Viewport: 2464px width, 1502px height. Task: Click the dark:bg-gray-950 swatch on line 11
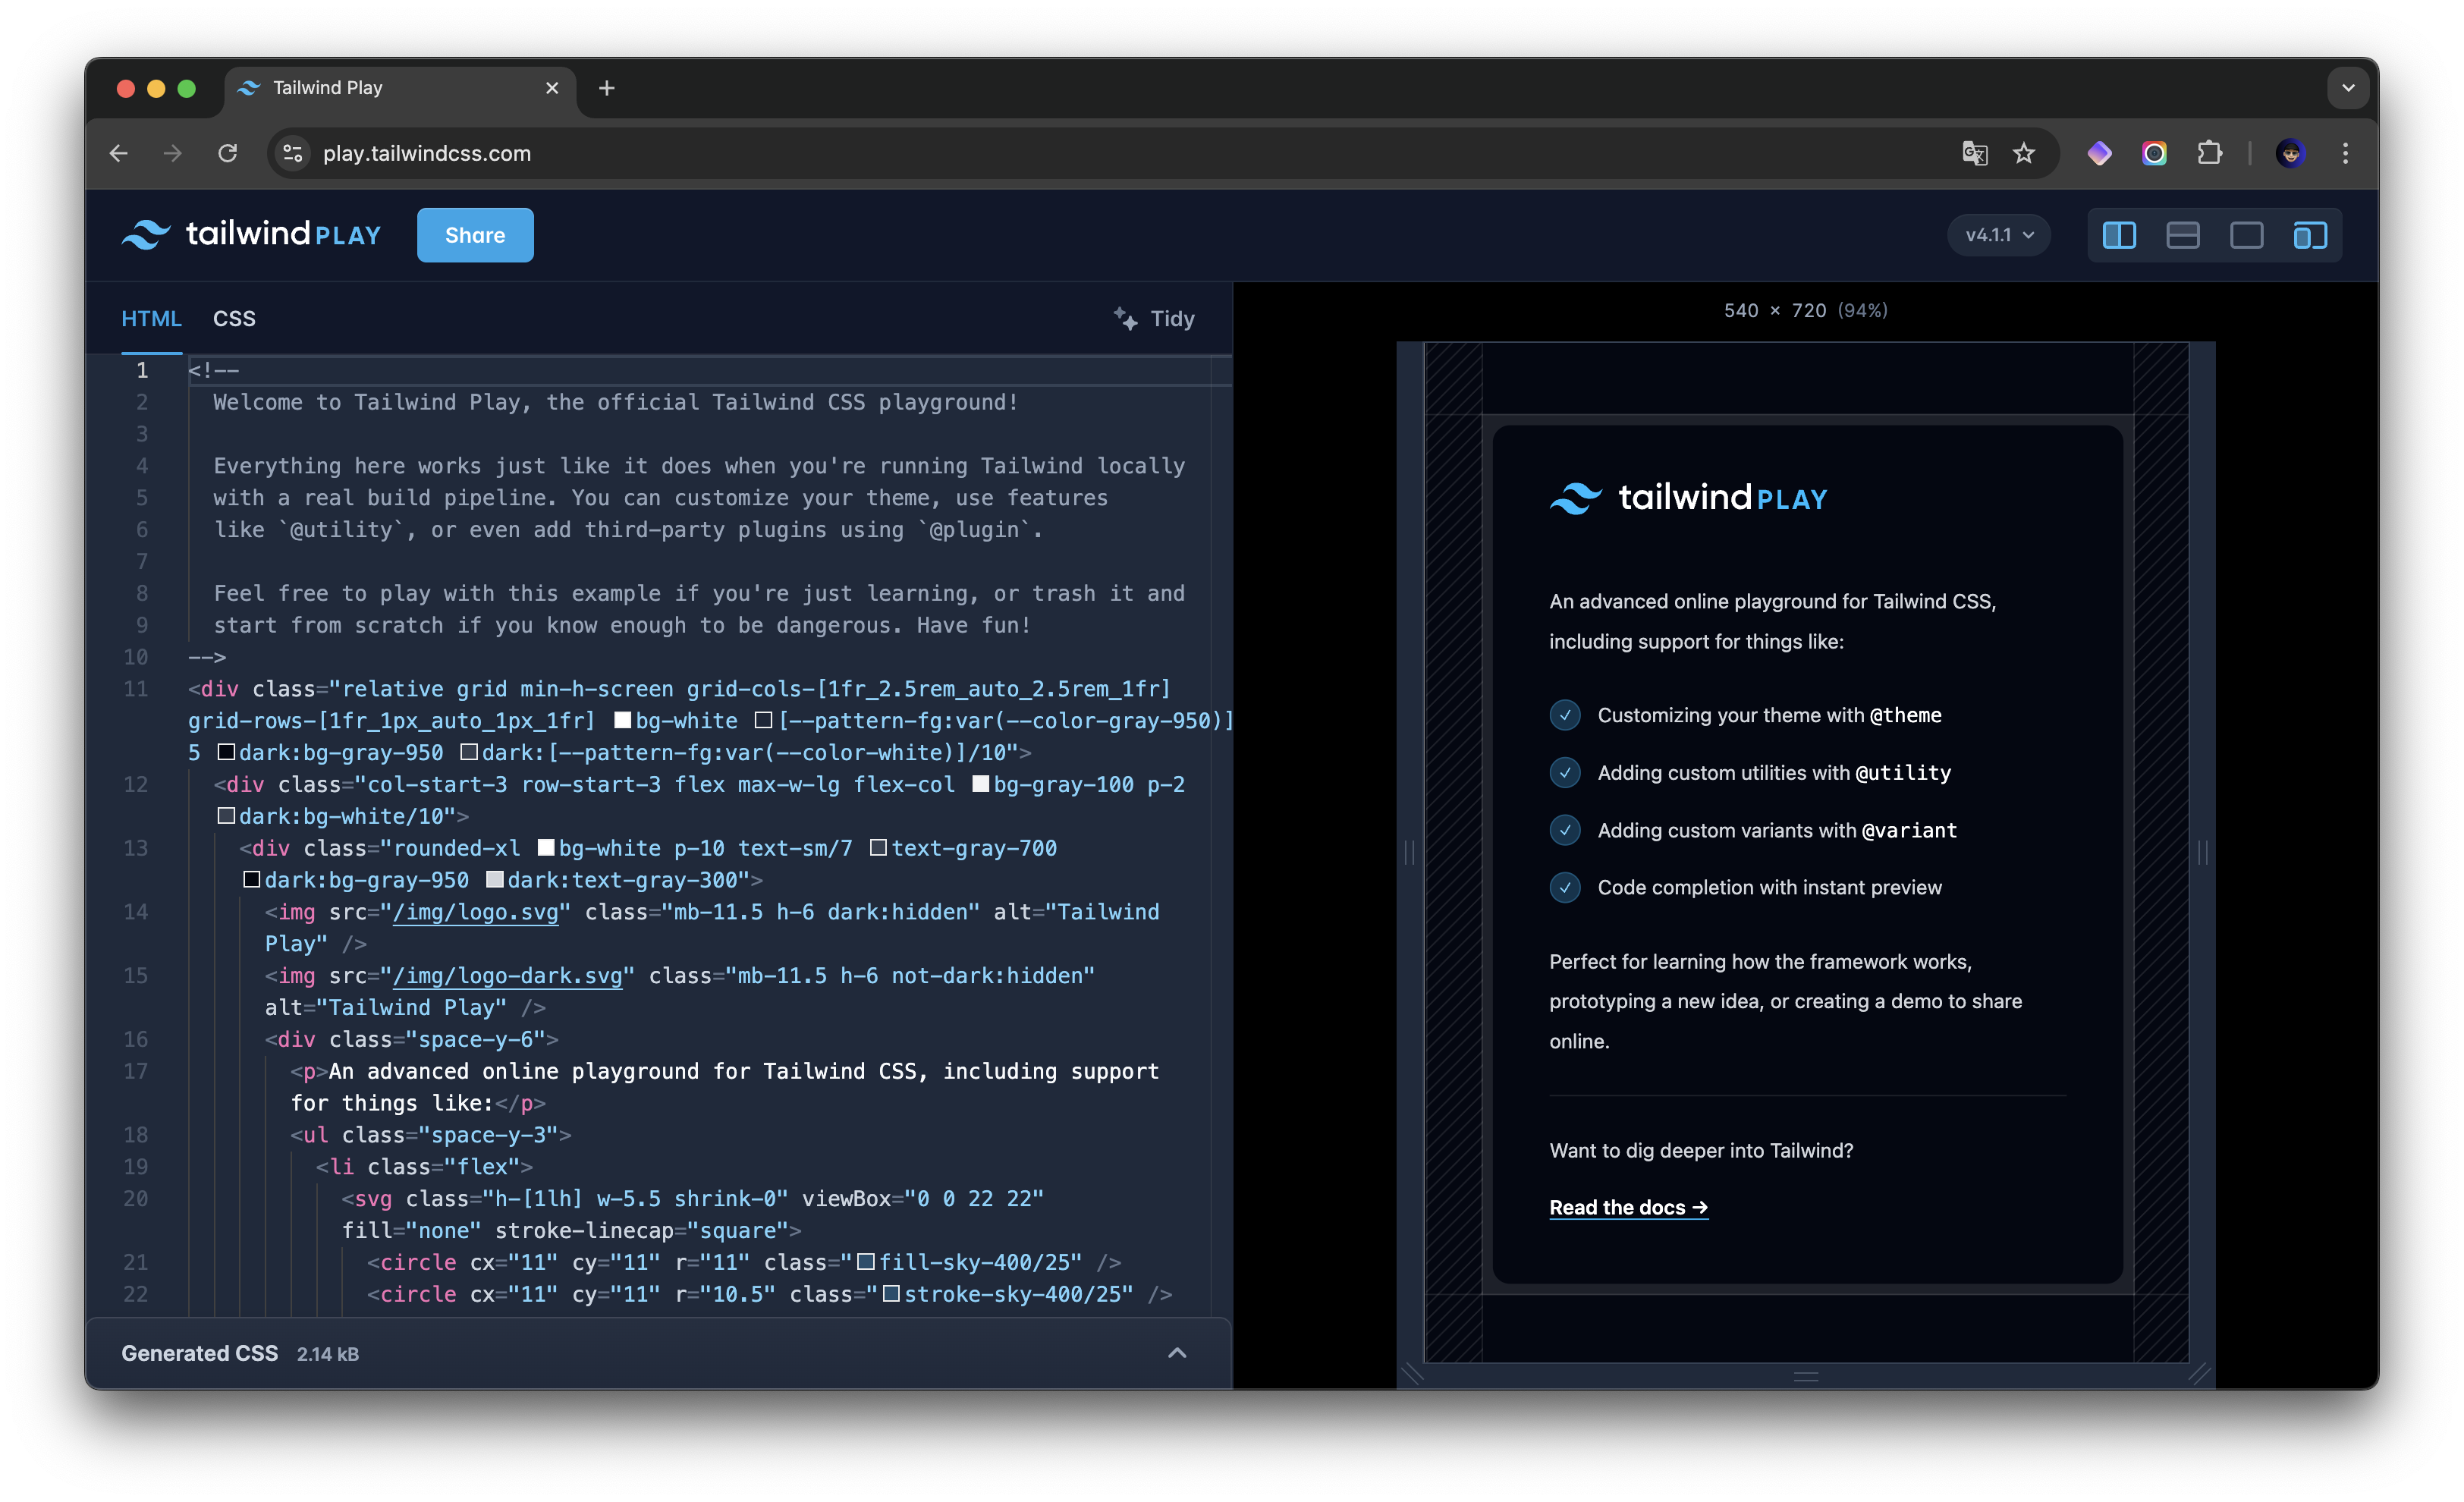click(x=226, y=752)
